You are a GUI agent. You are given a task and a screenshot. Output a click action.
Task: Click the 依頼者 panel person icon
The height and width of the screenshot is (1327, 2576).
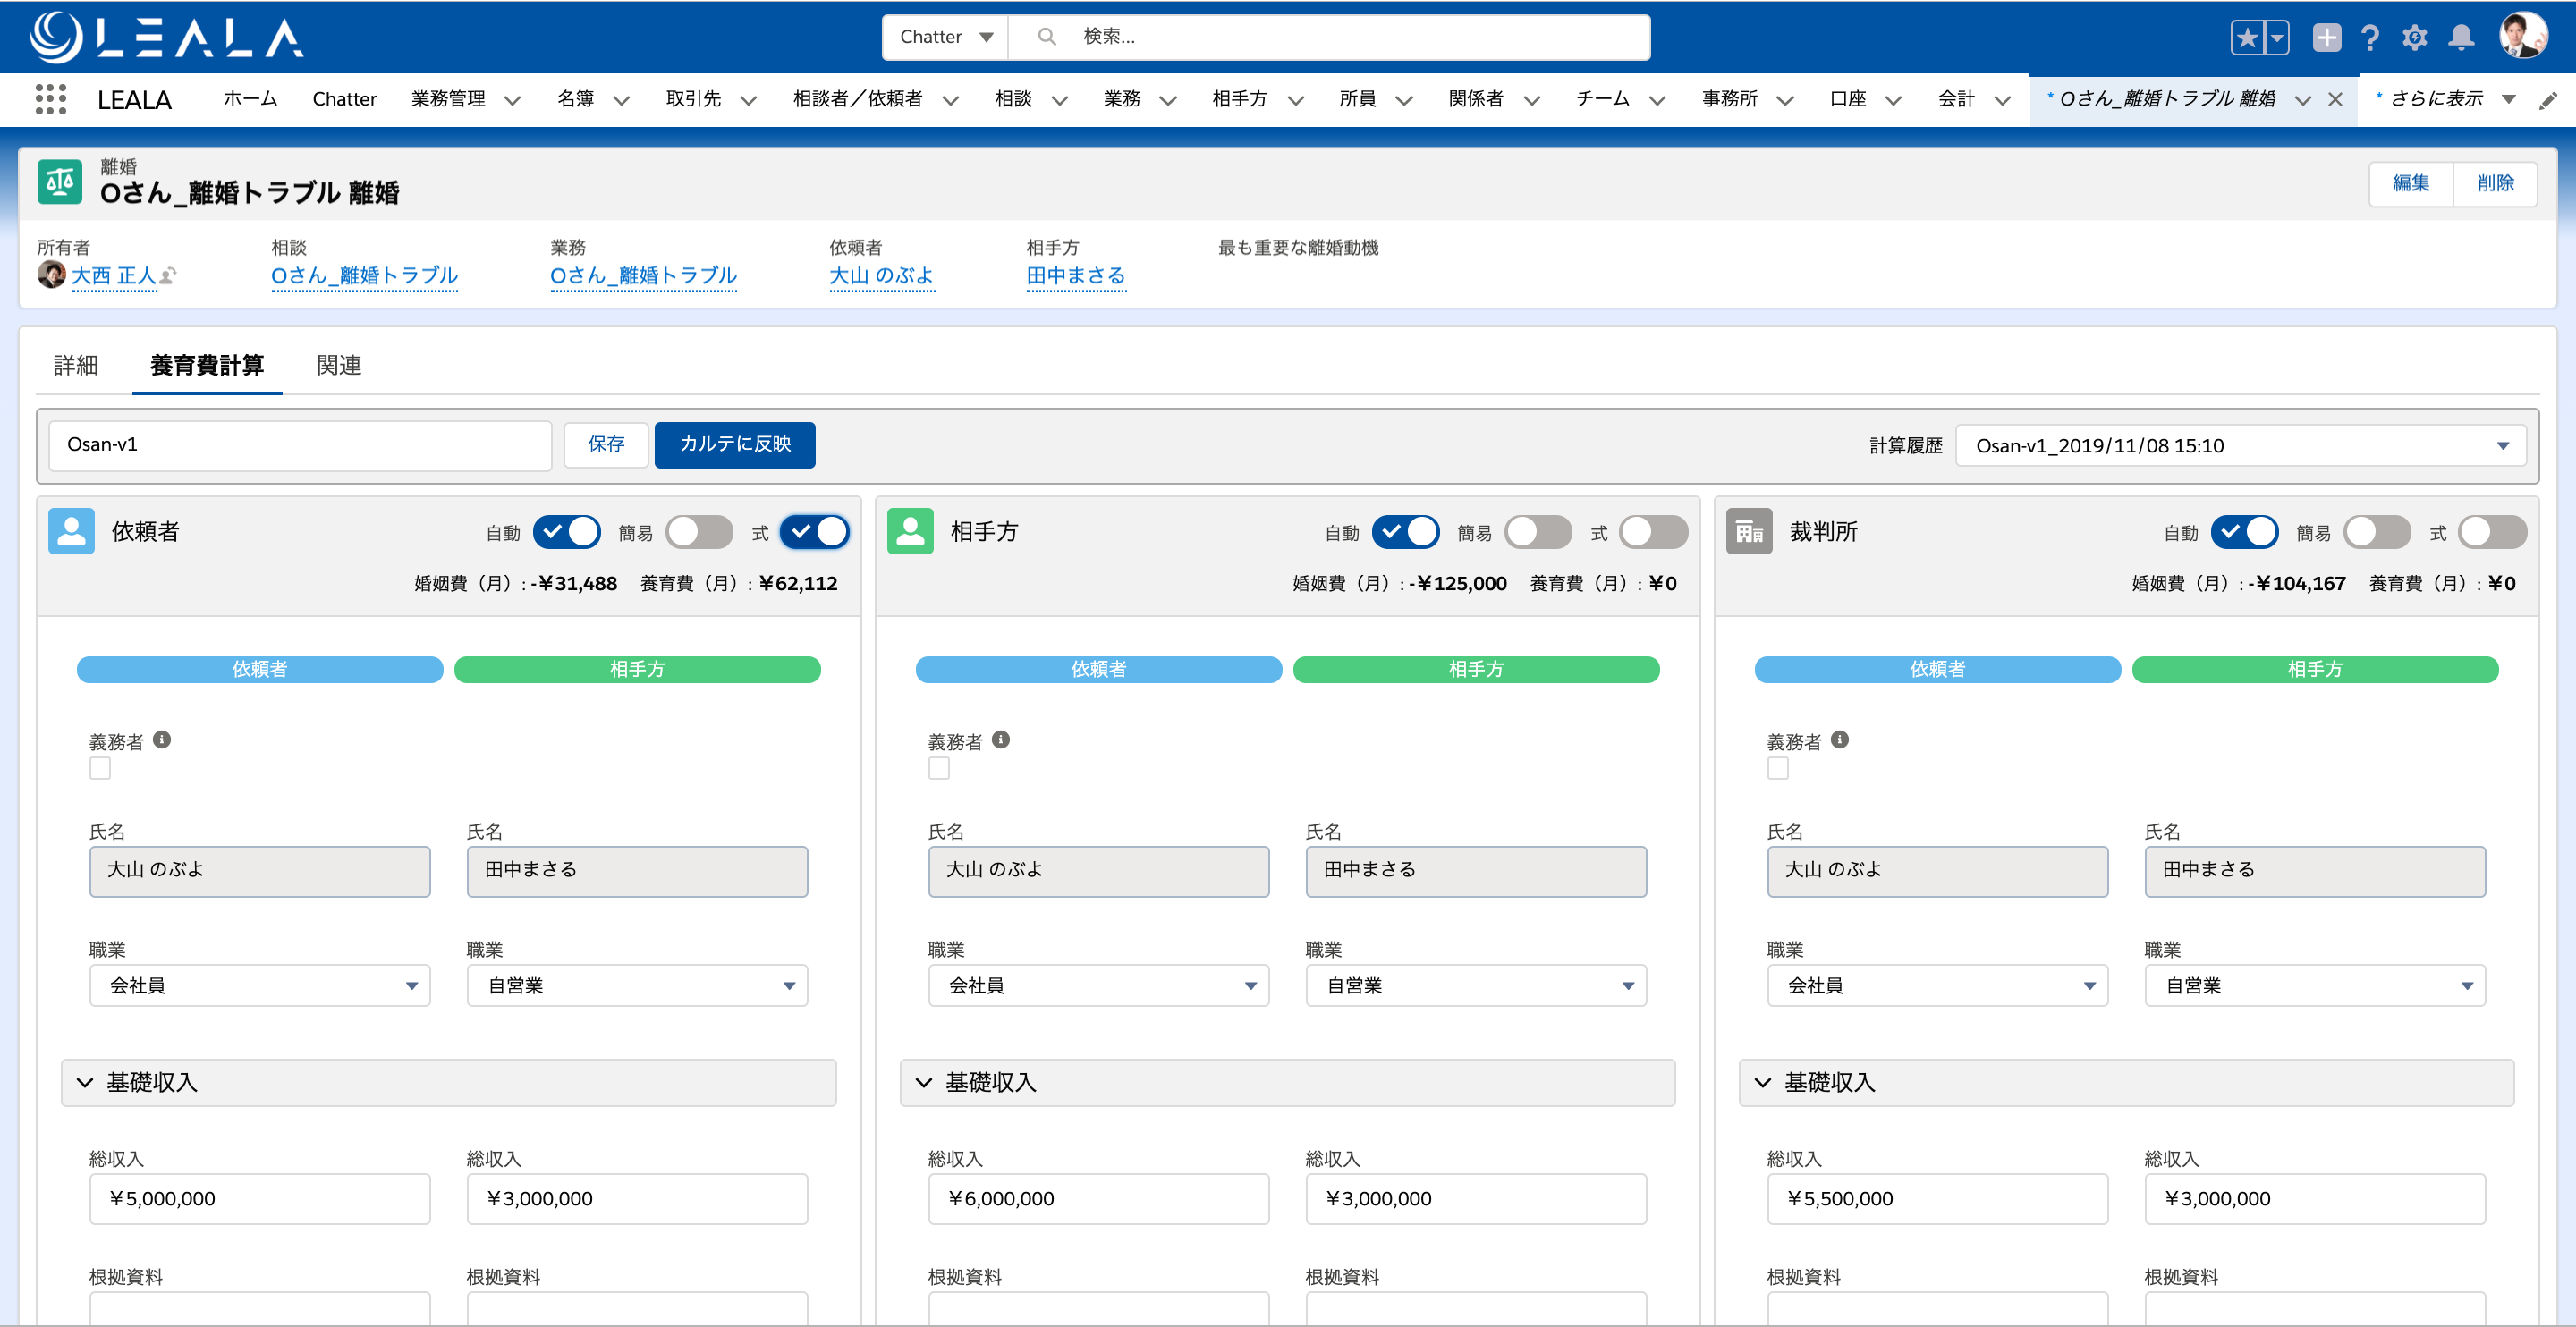pos(71,531)
